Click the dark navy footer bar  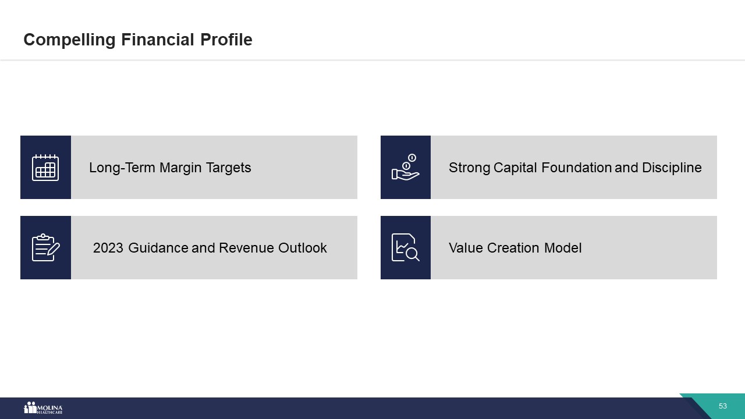point(349,409)
